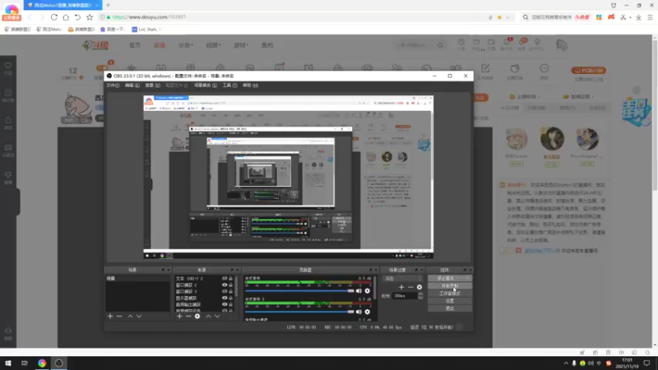Open the 场景集合(S) menu in OBS
This screenshot has width=658, height=370.
(206, 86)
